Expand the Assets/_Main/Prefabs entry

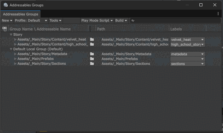15,59
